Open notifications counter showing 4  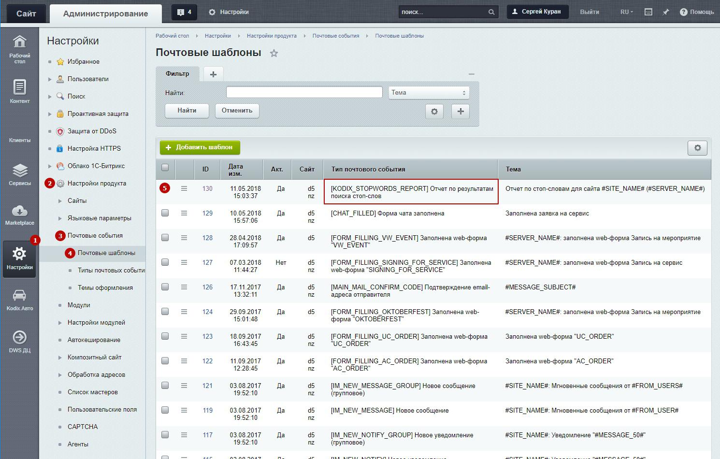point(184,12)
